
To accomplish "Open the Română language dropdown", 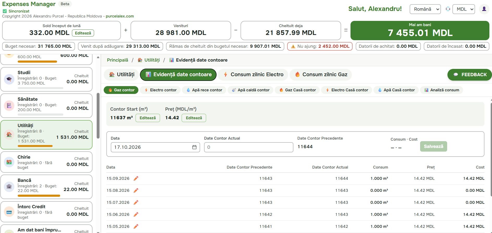I will click(425, 9).
